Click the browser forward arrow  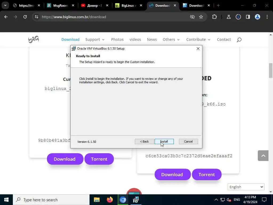click(15, 17)
